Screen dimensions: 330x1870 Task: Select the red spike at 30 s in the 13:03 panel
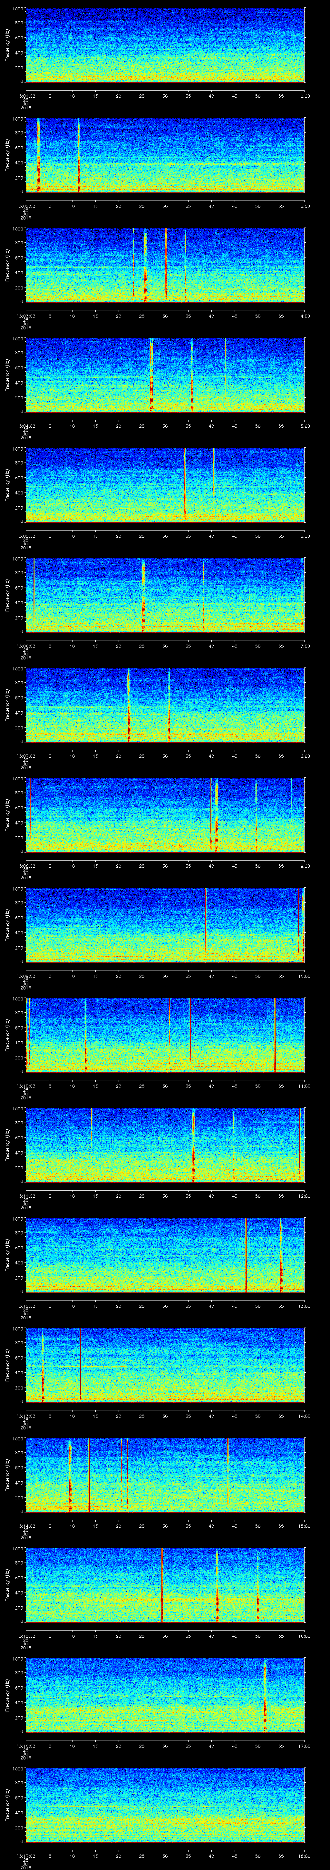(166, 264)
